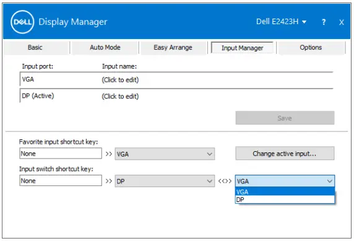
Task: Edit the input name for VGA
Action: click(120, 80)
